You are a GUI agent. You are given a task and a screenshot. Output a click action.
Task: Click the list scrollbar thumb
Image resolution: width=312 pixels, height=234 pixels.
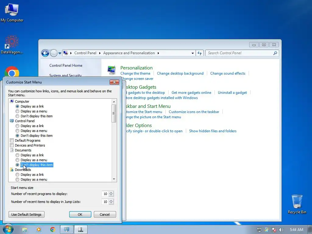pos(114,113)
